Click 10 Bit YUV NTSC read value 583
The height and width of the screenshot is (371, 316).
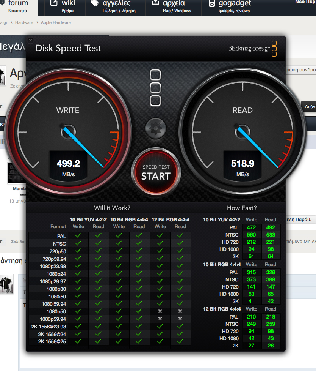pyautogui.click(x=271, y=235)
